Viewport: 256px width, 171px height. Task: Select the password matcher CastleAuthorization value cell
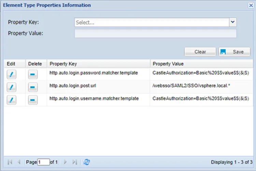pos(202,74)
